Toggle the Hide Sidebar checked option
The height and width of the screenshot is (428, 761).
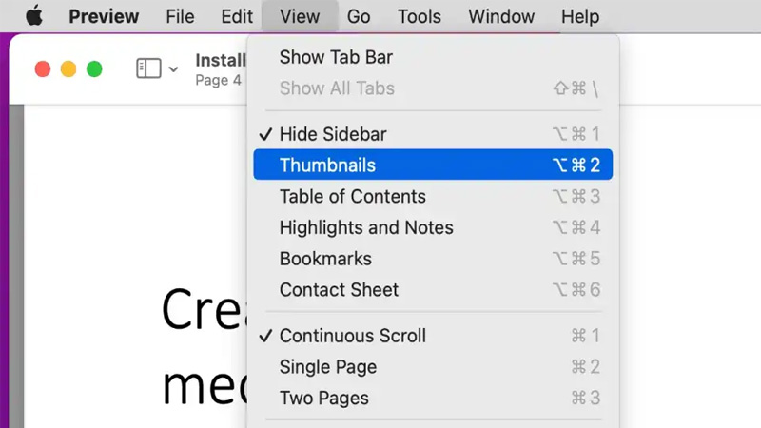[x=333, y=134]
